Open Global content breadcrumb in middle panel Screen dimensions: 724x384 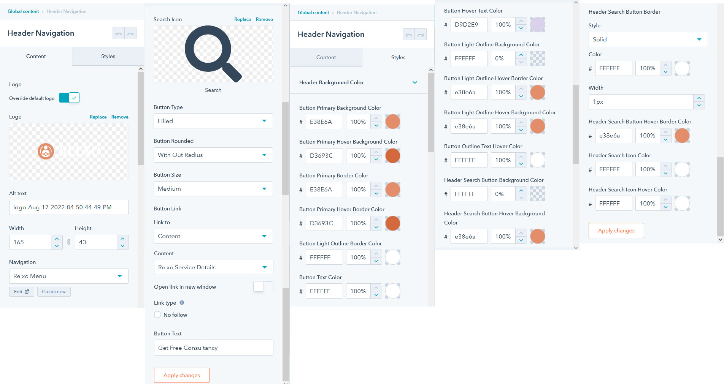(x=313, y=13)
